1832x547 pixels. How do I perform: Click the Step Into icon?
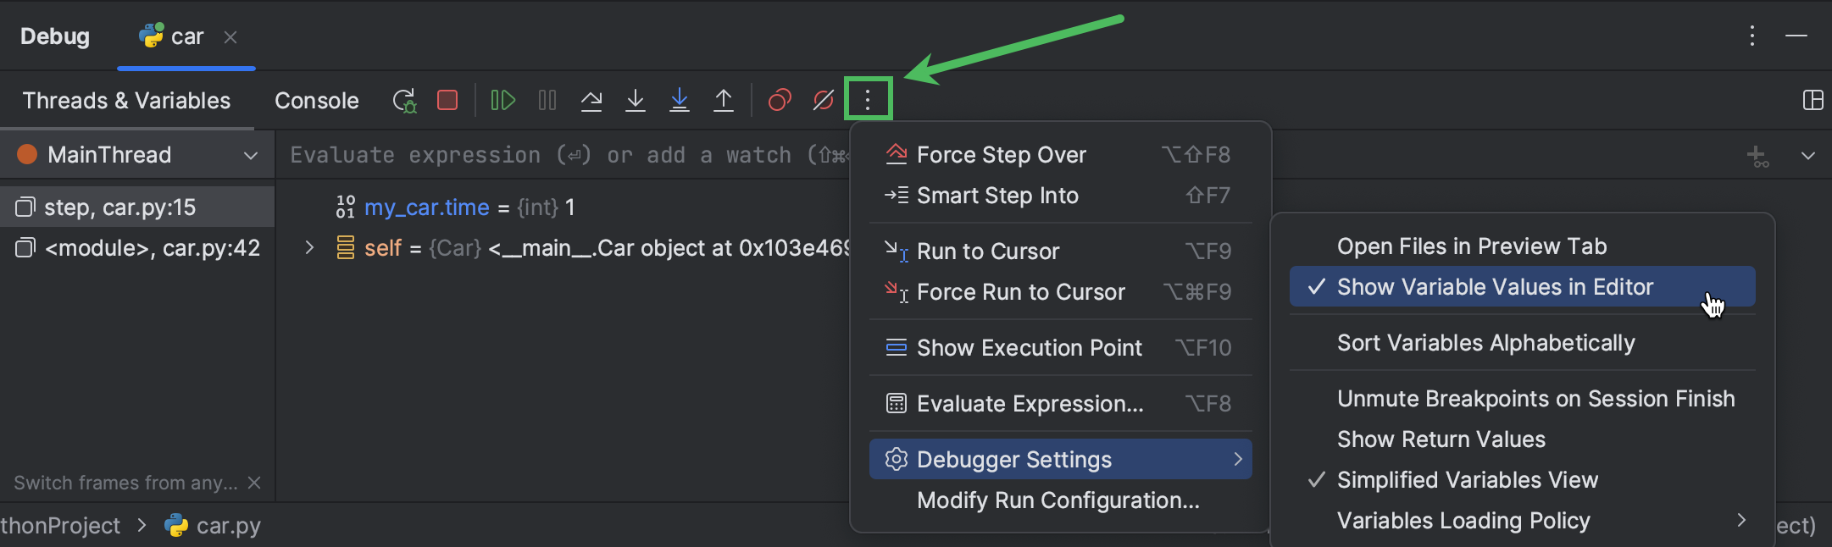(636, 101)
